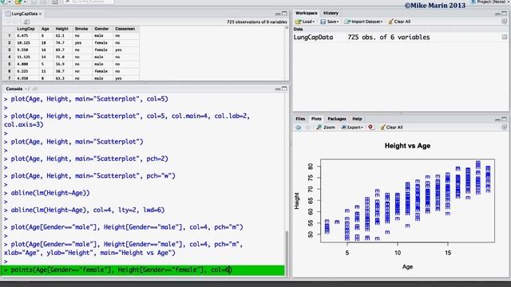This screenshot has height=287, width=511.
Task: Minimize the Workspace pane
Action: 497,14
